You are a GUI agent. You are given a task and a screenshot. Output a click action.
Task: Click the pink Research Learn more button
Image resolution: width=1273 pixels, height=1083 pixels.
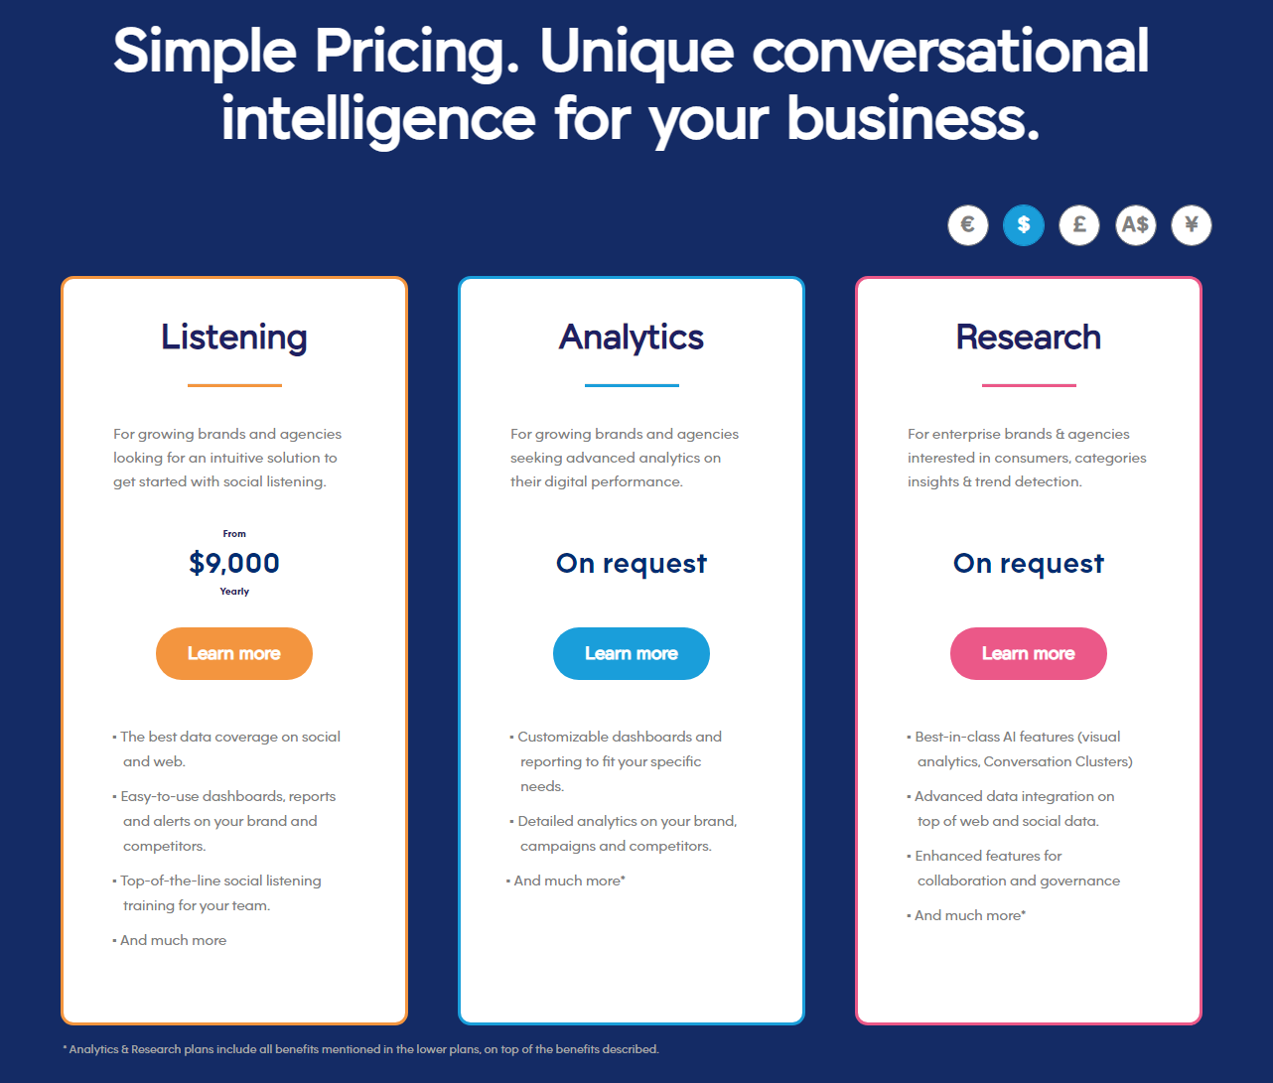1029,653
